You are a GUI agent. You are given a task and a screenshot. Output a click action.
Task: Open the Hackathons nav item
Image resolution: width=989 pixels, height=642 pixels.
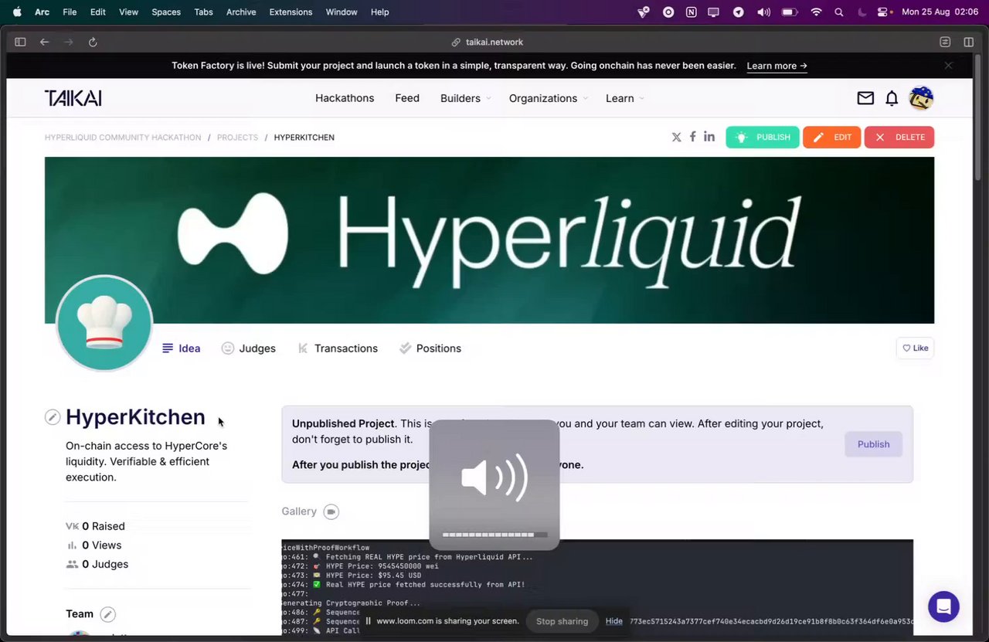tap(345, 98)
